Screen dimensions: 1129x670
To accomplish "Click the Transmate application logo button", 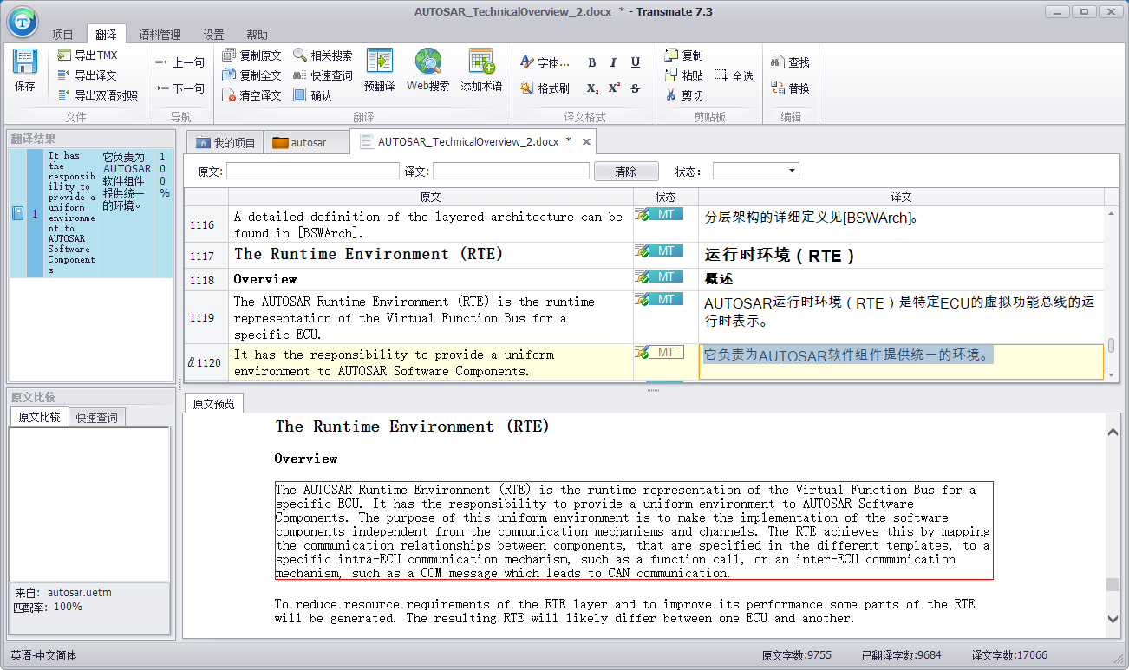I will [22, 22].
